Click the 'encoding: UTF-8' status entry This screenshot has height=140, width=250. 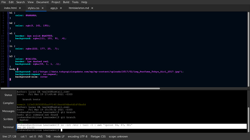click(78, 136)
